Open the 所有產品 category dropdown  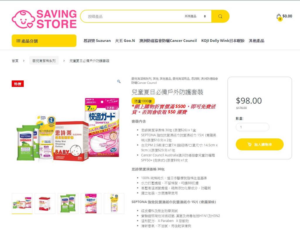click(195, 16)
